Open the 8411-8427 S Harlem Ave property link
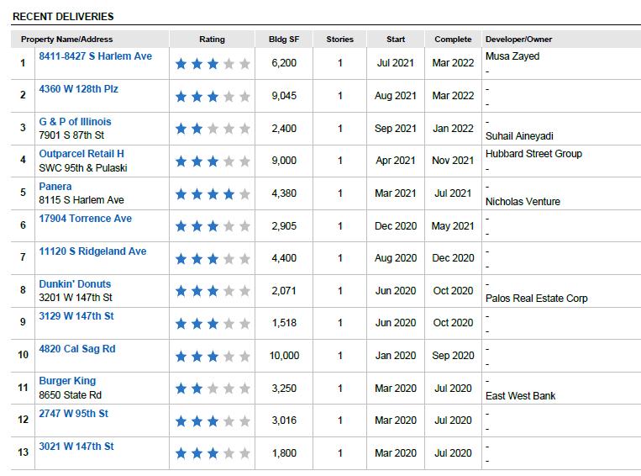Screen dimensions: 641x476 pyautogui.click(x=95, y=56)
